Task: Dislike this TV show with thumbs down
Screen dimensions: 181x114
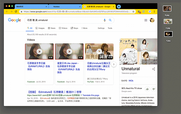Action: [154, 89]
